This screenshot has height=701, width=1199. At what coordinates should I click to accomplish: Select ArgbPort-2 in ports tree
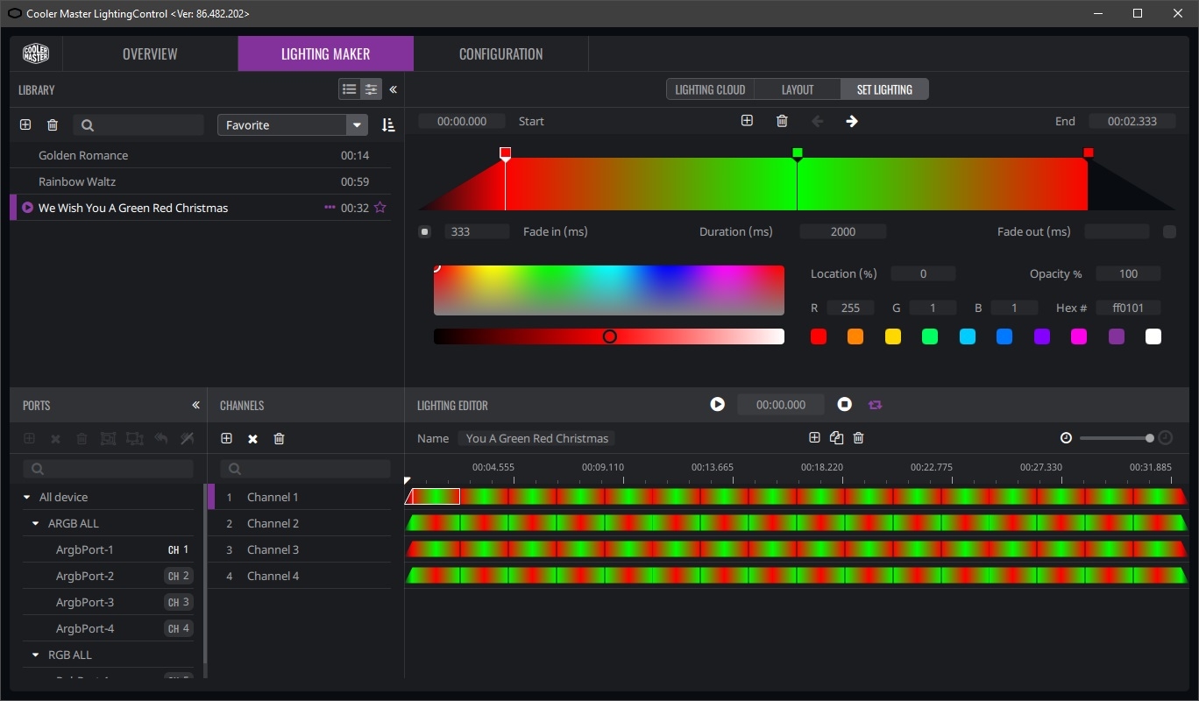[x=85, y=576]
